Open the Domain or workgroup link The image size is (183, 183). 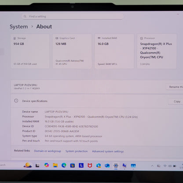coord(48,151)
